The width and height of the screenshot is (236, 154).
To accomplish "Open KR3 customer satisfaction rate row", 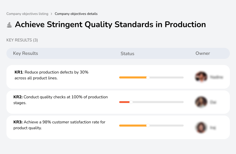I will [x=59, y=125].
